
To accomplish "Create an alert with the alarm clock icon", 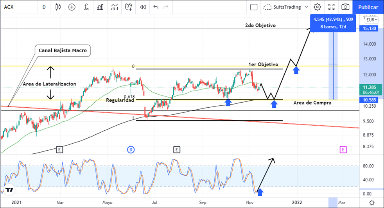I will 128,7.
